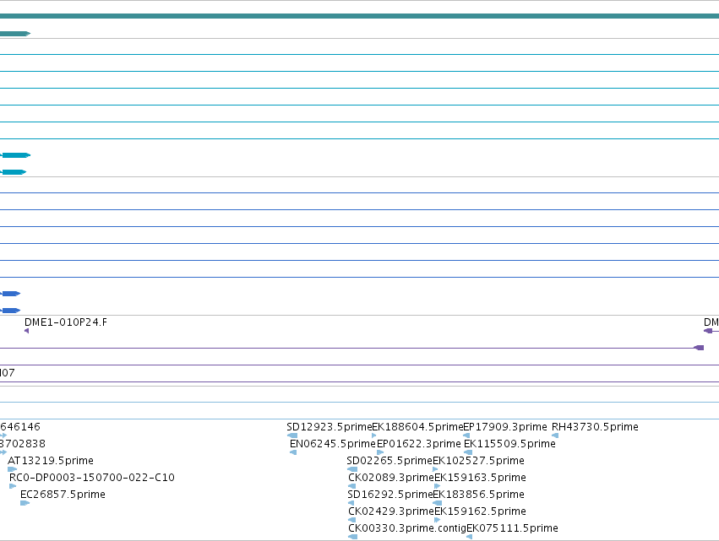This screenshot has height=541, width=719.
Task: Open the RC0-DP0003-150700-022-C10 label
Action: 92,478
